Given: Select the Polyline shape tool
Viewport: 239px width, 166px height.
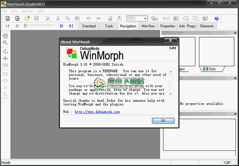Looking at the screenshot, I should pos(5,88).
